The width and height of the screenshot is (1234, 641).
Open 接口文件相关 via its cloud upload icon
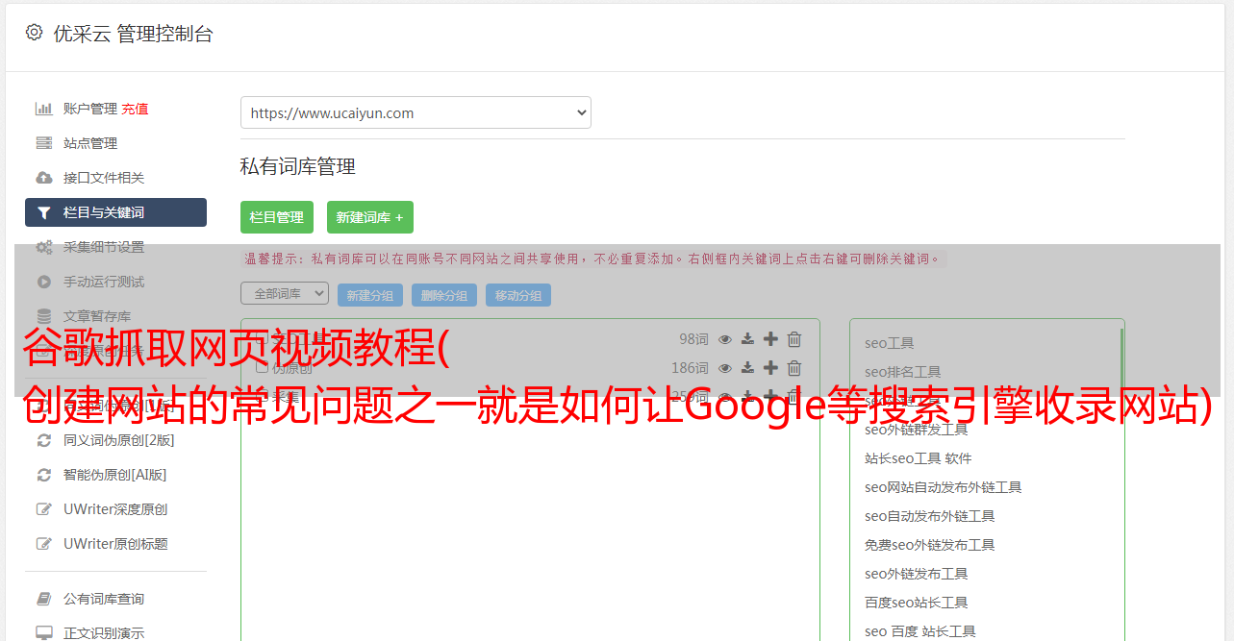(44, 178)
